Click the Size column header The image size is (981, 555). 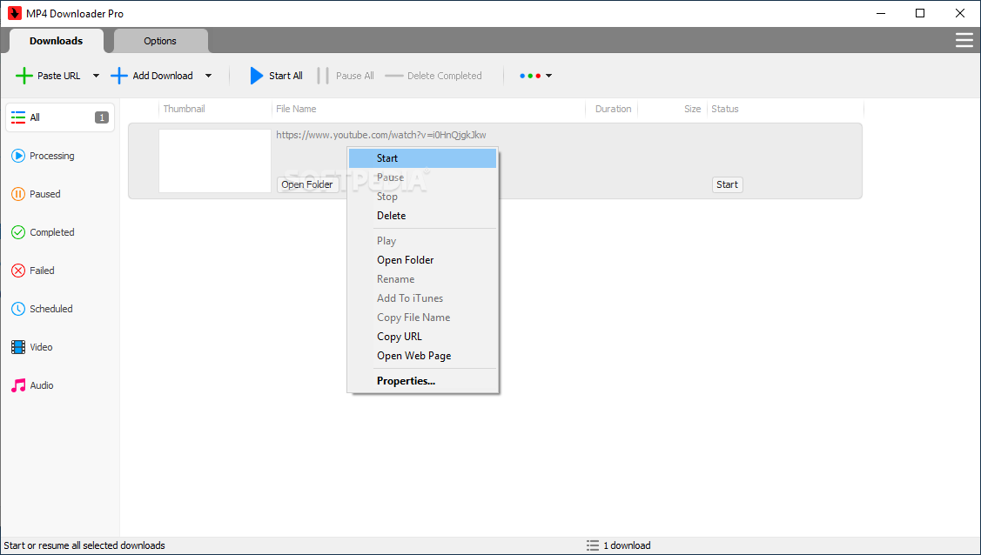pos(693,109)
